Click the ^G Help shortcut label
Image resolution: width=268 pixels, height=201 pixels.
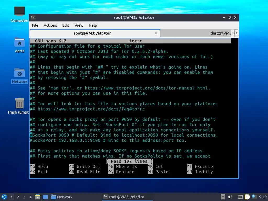click(39, 166)
